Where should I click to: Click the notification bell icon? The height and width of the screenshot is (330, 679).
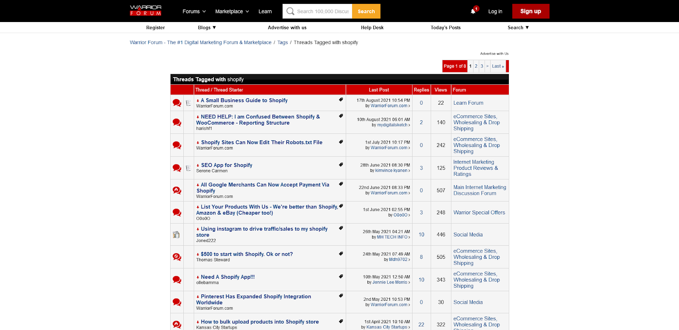[x=473, y=11]
